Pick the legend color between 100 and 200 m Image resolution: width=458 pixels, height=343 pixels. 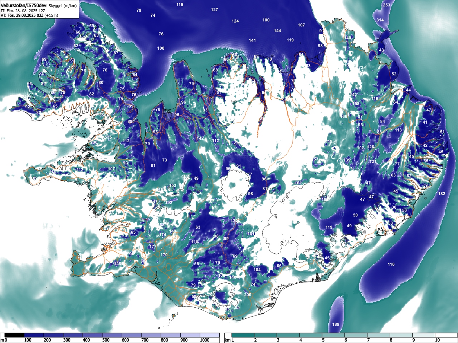pos(34,335)
